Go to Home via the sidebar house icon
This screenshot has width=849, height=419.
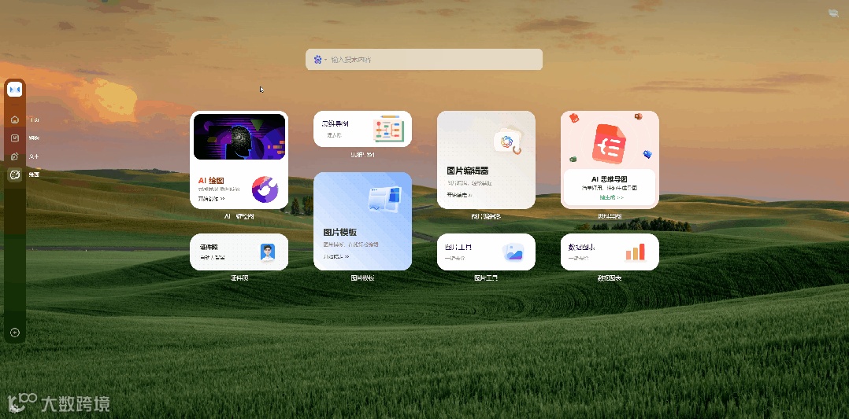point(15,119)
